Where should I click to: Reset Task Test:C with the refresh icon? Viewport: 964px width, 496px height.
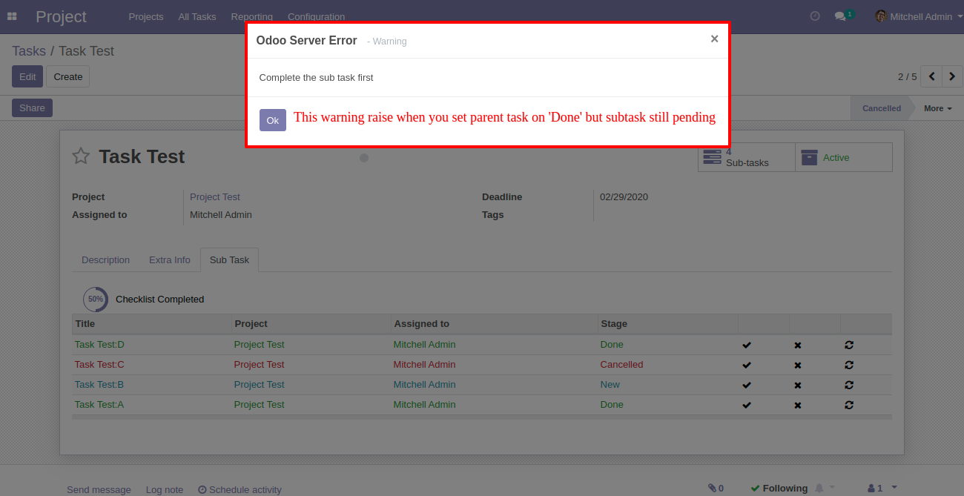tap(849, 365)
